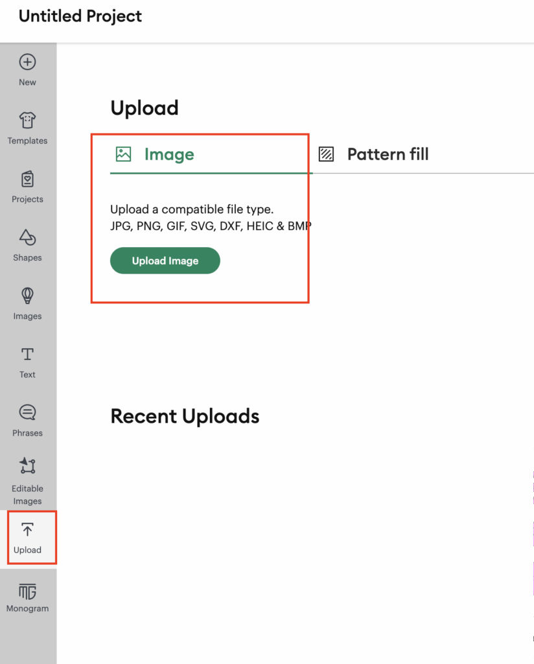The image size is (534, 664).
Task: Open Templates with the t-shirt icon
Action: point(27,121)
